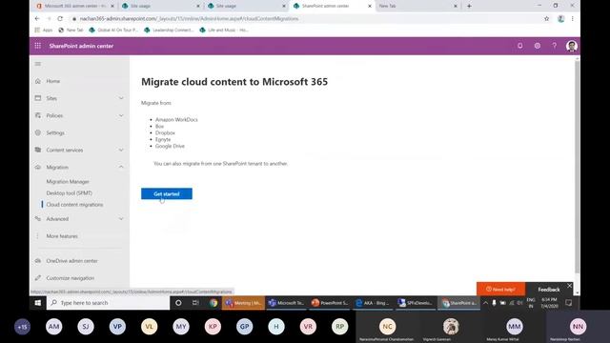Expand the Sites section chevron
The width and height of the screenshot is (610, 343).
pos(121,98)
